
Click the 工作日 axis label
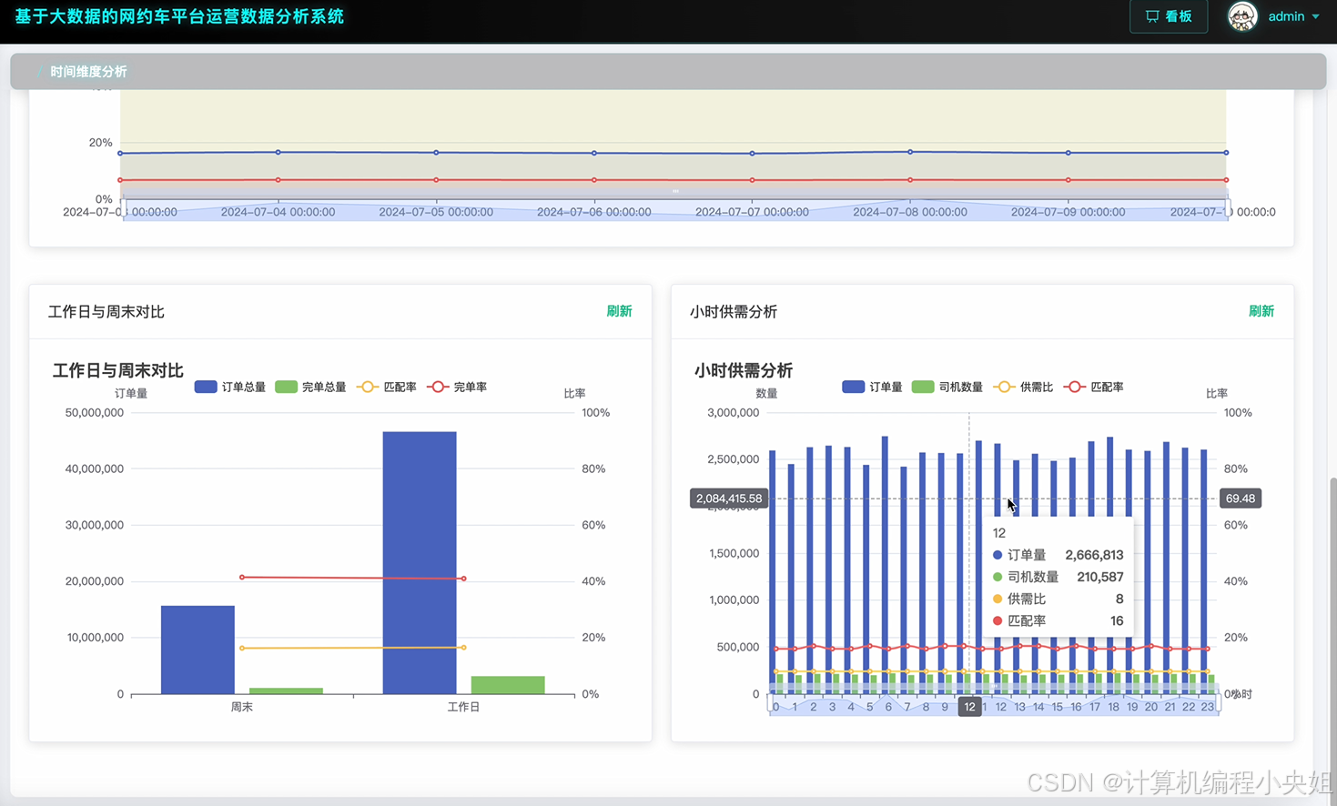(x=463, y=707)
